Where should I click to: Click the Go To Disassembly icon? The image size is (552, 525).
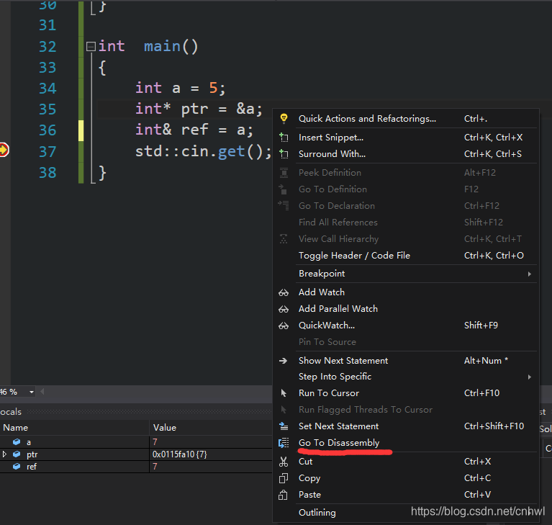(284, 443)
